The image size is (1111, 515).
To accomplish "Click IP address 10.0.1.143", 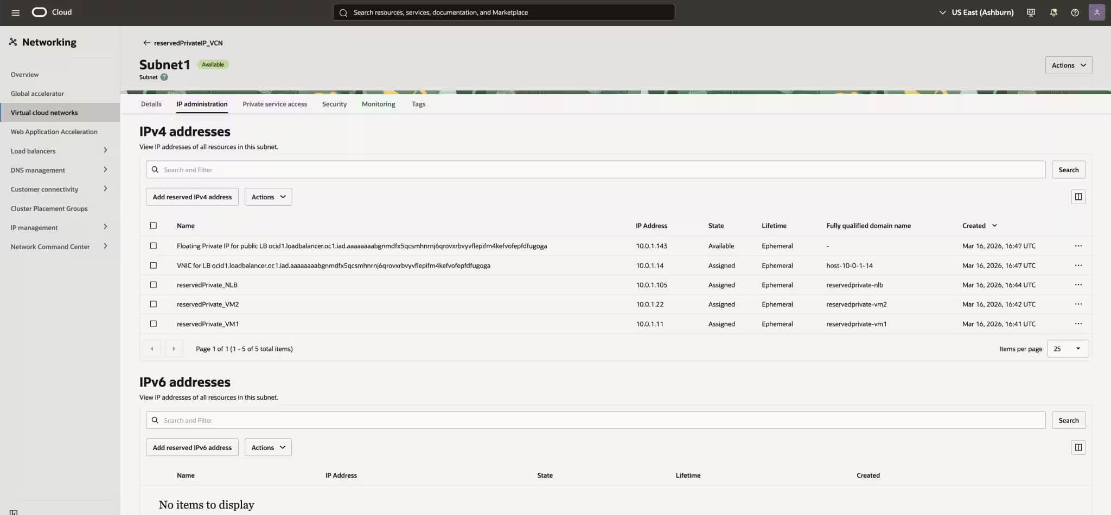I will 652,246.
